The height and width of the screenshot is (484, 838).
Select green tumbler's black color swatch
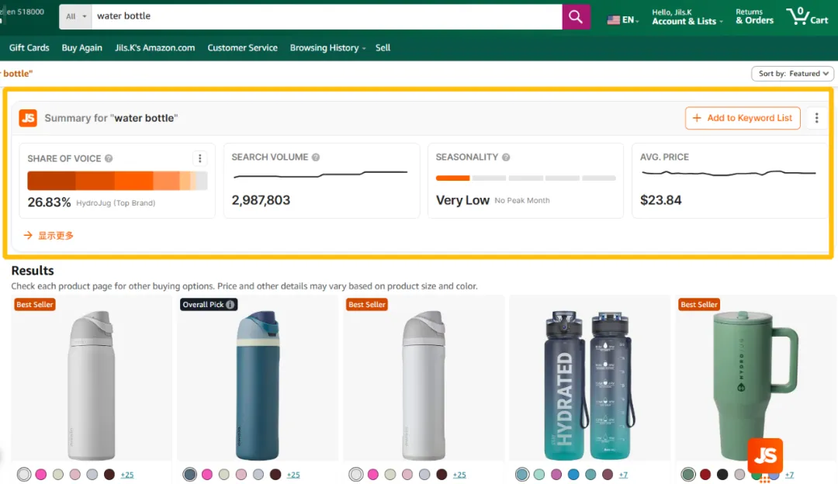coord(722,475)
